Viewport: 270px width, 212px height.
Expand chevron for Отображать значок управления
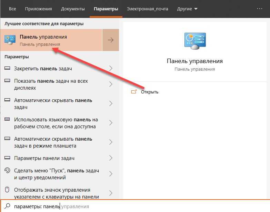[x=111, y=193]
